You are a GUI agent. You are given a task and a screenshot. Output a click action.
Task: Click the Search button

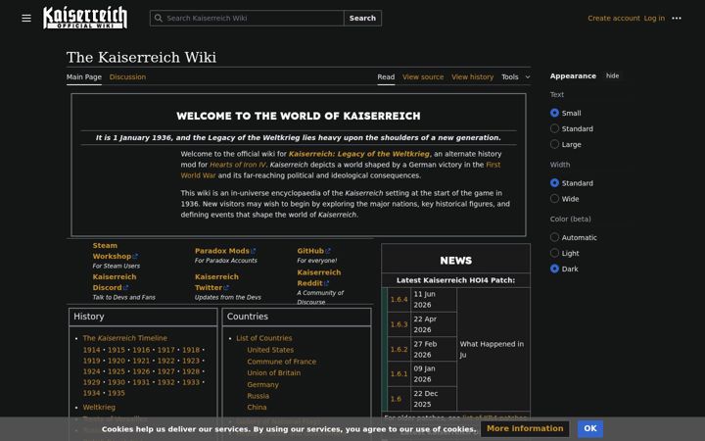pos(362,18)
